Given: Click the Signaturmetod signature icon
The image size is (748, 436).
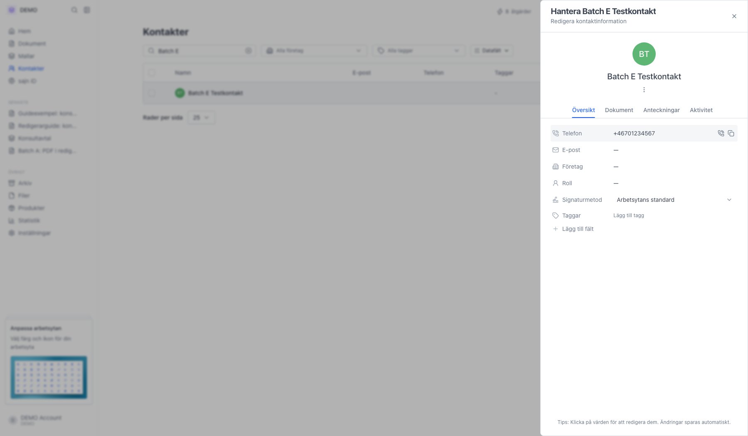Looking at the screenshot, I should click(x=555, y=200).
